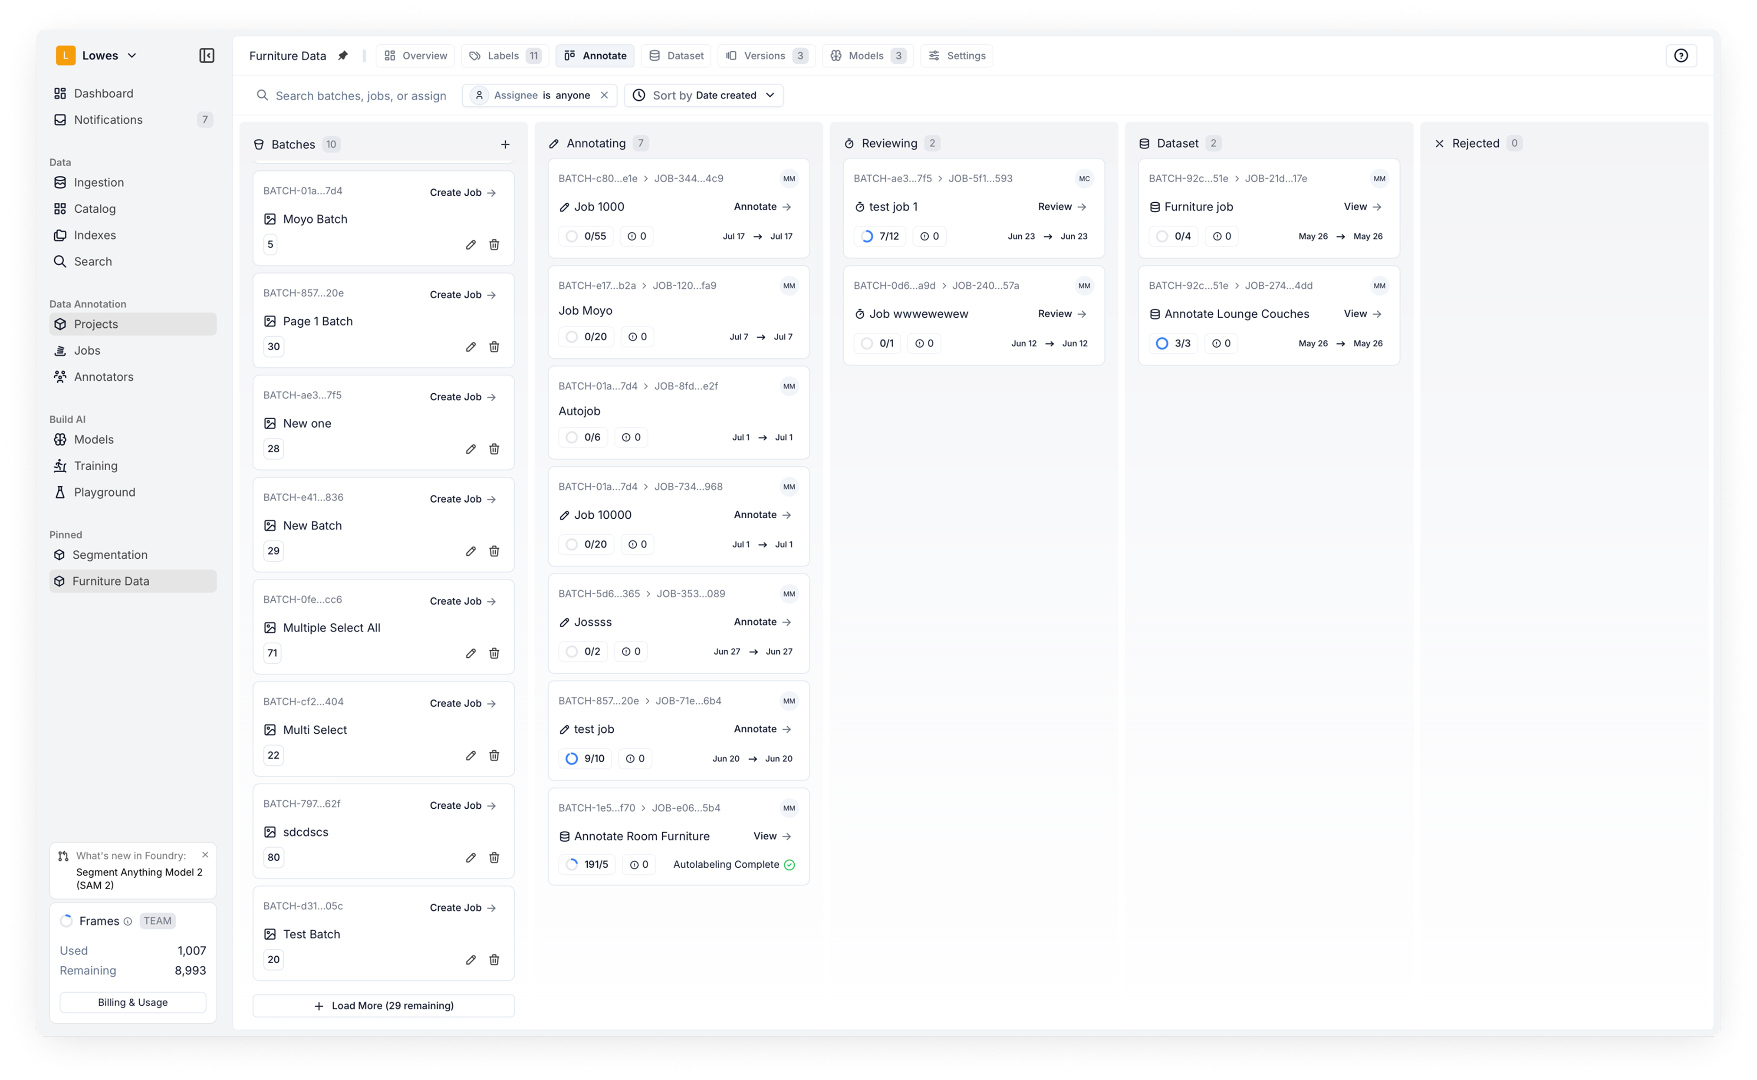Collapse the sidebar panel icon
Image resolution: width=1757 pixels, height=1080 pixels.
pos(207,56)
